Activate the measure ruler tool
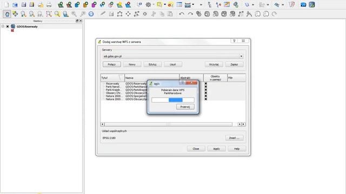Viewport: 346px width, 194px height. (x=188, y=5)
